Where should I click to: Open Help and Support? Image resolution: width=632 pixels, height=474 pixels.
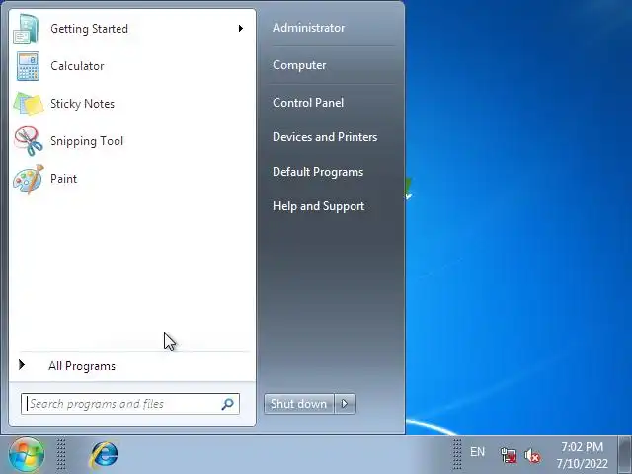(318, 206)
